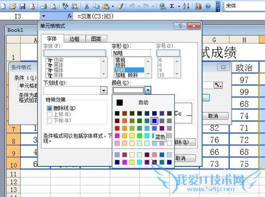Select row 11 header
Image resolution: width=265 pixels, height=197 pixels.
tap(13, 174)
